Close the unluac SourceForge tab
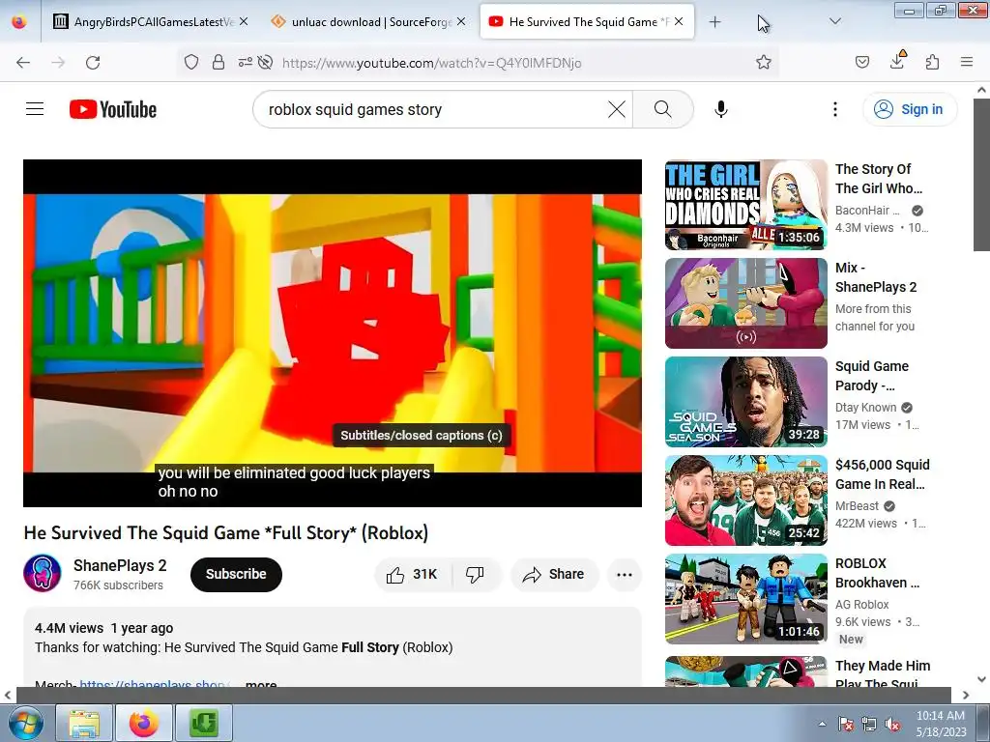This screenshot has height=742, width=990. [x=461, y=21]
